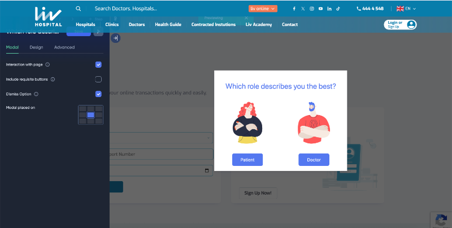The width and height of the screenshot is (452, 228).
Task: Call the 444 4 548 phone link
Action: tap(370, 8)
